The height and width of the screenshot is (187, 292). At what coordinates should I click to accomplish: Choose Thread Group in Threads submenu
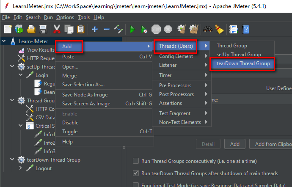242,46
